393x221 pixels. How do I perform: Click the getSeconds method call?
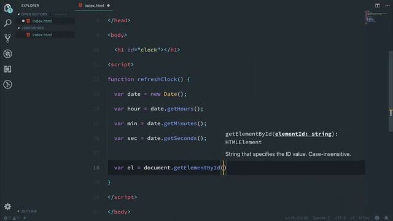click(x=180, y=138)
